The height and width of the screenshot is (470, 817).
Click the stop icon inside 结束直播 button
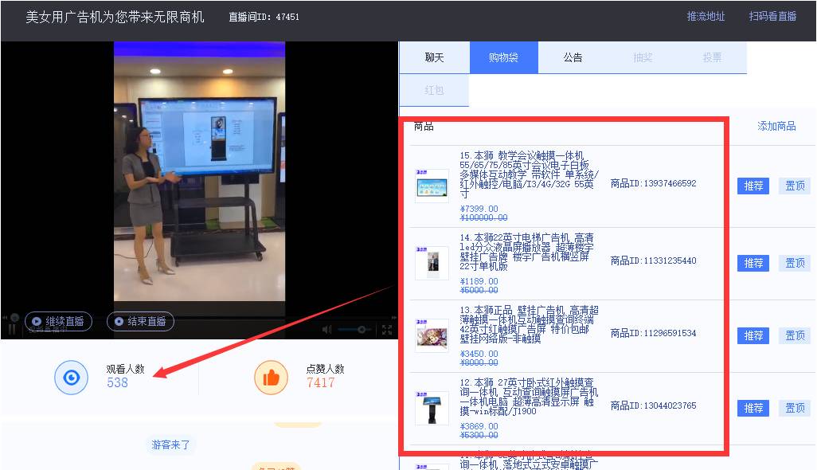point(119,320)
